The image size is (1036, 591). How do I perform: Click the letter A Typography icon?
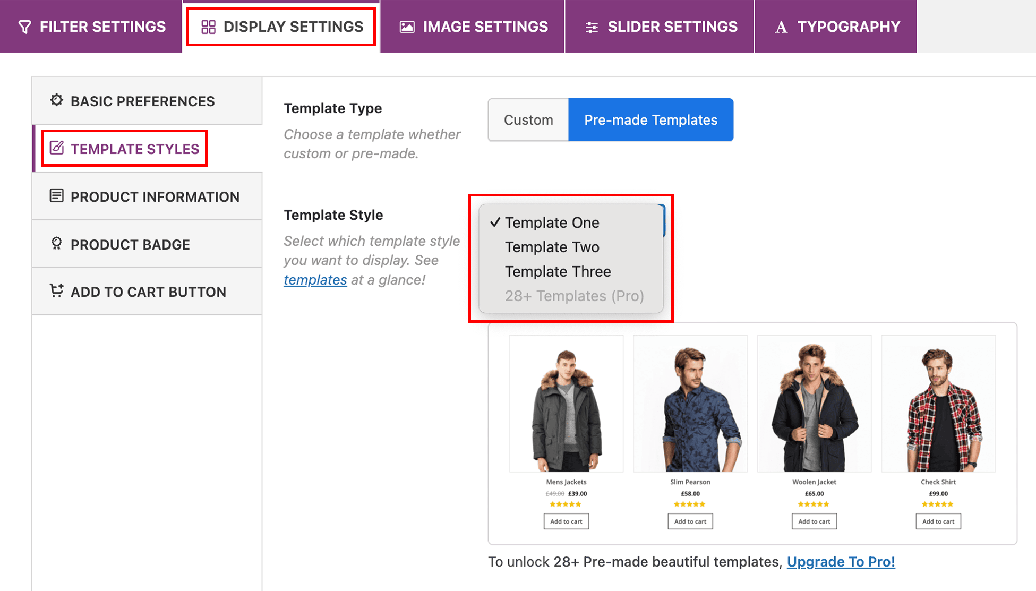[781, 27]
